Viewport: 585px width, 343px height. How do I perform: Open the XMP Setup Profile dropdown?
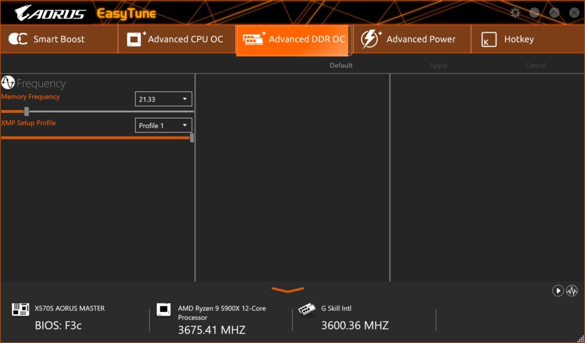[x=163, y=125]
